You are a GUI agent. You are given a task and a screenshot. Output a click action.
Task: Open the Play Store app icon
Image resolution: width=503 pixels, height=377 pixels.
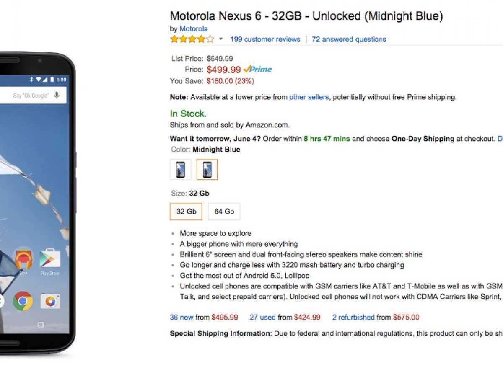[50, 260]
